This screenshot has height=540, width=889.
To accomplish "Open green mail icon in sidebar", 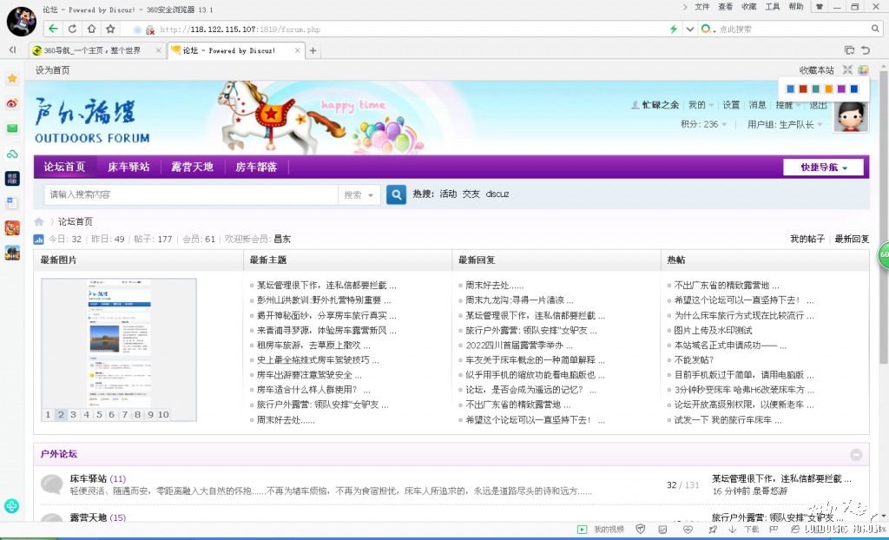I will [x=12, y=128].
